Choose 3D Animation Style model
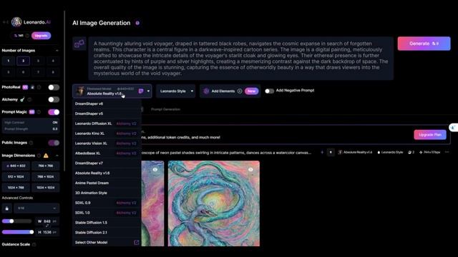This screenshot has width=458, height=257. pos(107,193)
